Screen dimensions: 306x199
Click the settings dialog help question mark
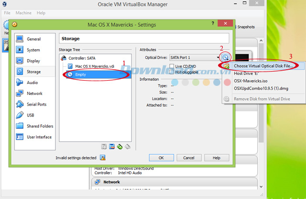[213, 23]
